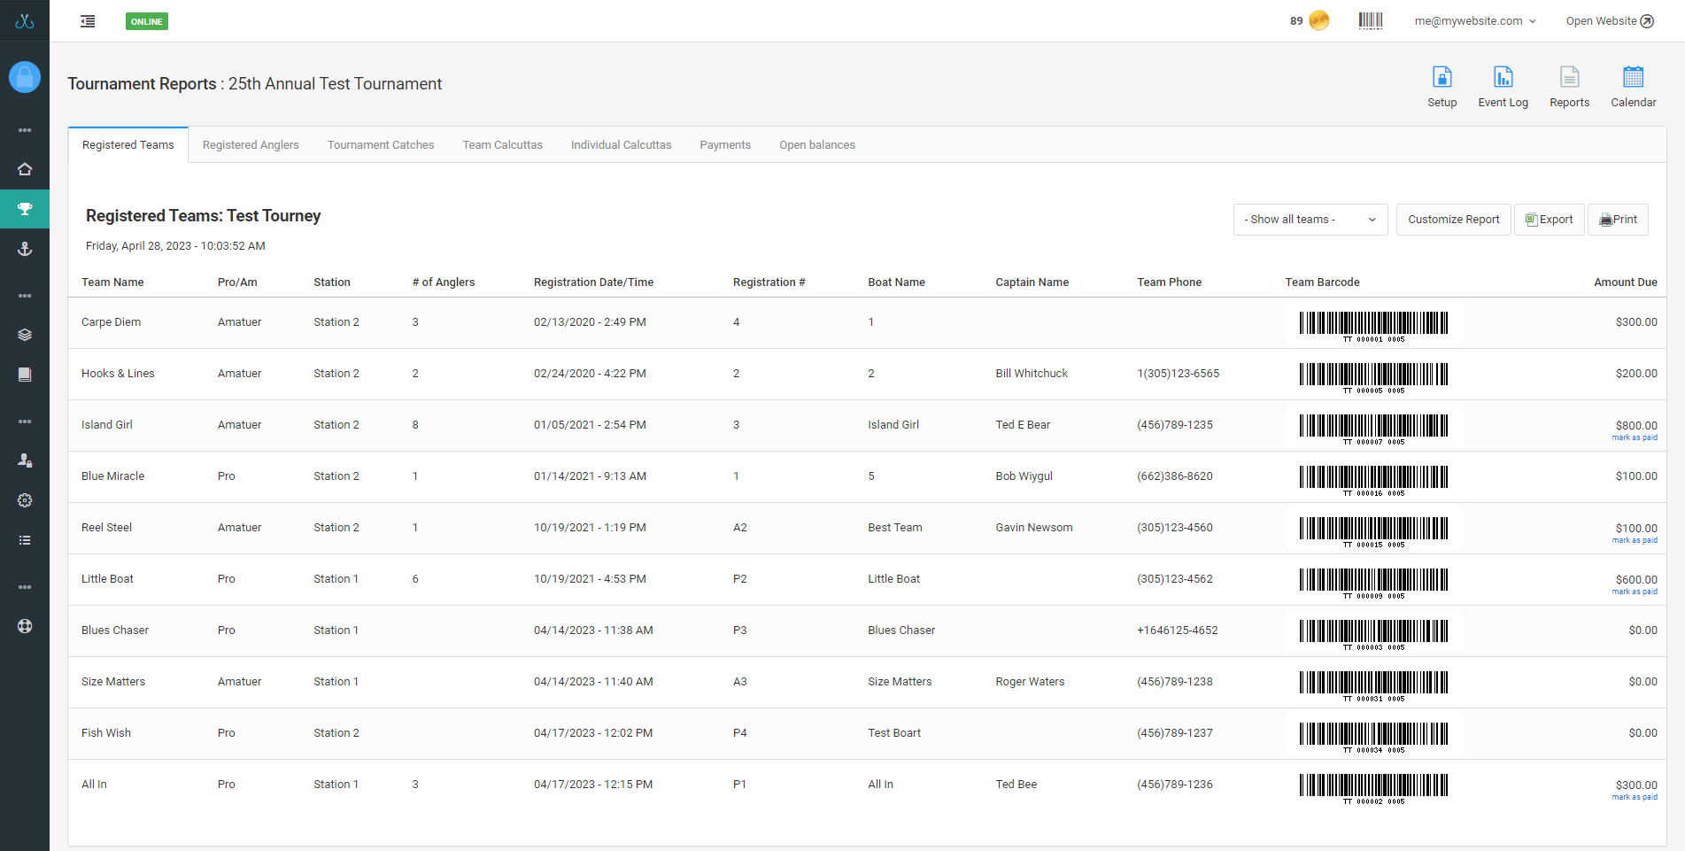
Task: Switch to Open balances tab
Action: [817, 145]
